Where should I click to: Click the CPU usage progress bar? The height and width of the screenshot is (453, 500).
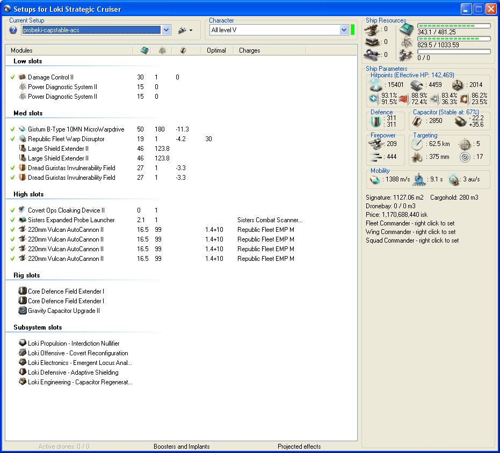454,26
